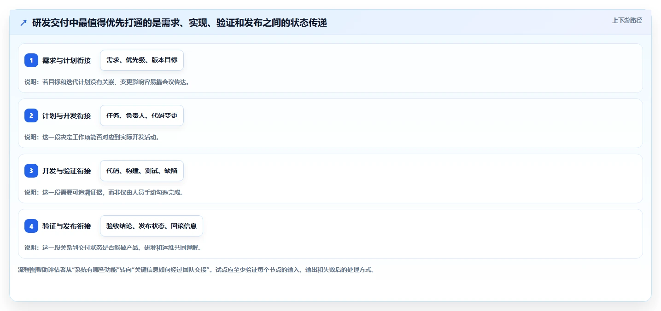Select the 验证与发布衔接 step title

click(66, 226)
